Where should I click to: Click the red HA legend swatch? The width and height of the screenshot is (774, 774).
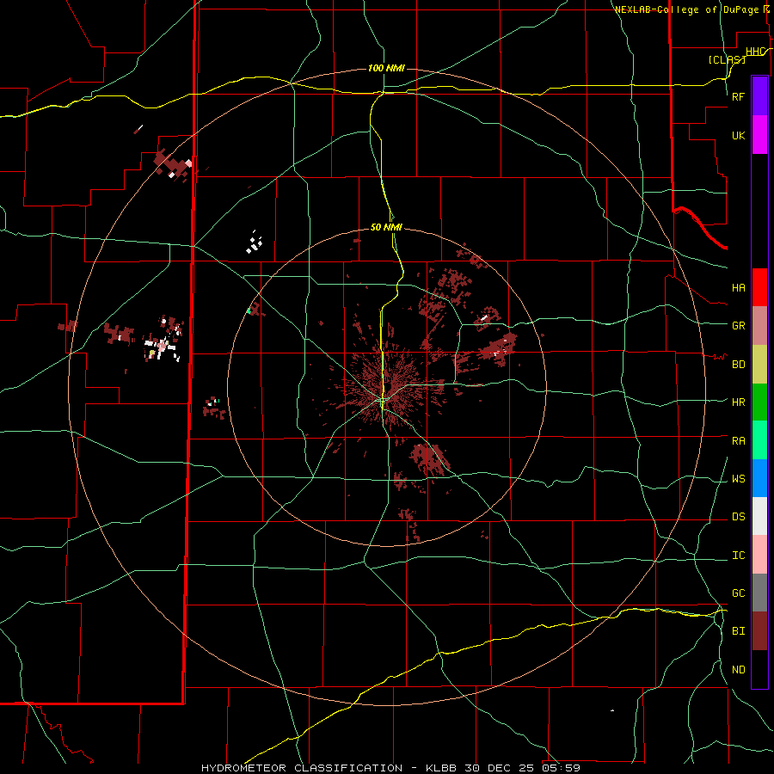tap(759, 287)
